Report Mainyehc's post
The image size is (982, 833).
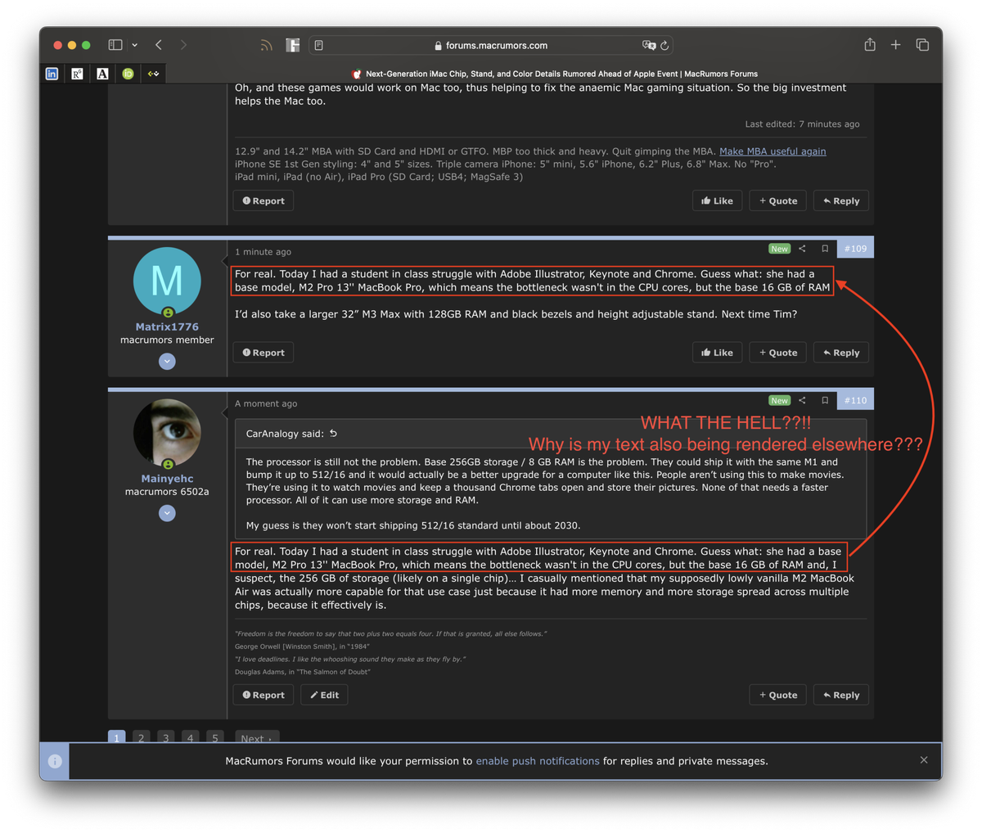(264, 695)
